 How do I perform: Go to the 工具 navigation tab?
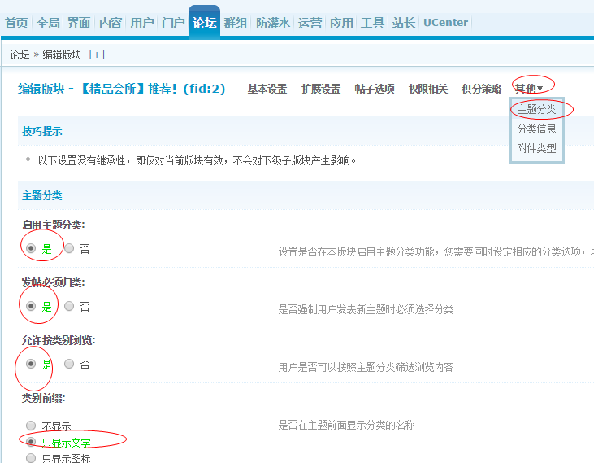pyautogui.click(x=372, y=23)
